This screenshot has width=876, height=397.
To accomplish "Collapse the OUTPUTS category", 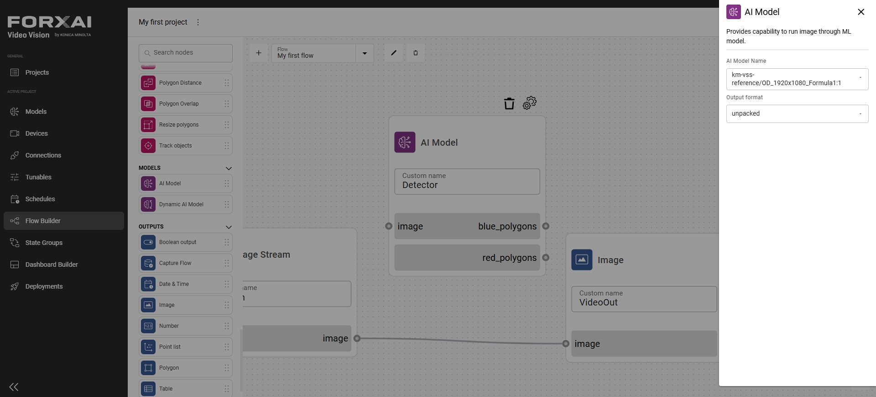I will click(x=229, y=227).
